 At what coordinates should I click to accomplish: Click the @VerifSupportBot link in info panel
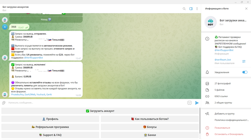coord(224,50)
